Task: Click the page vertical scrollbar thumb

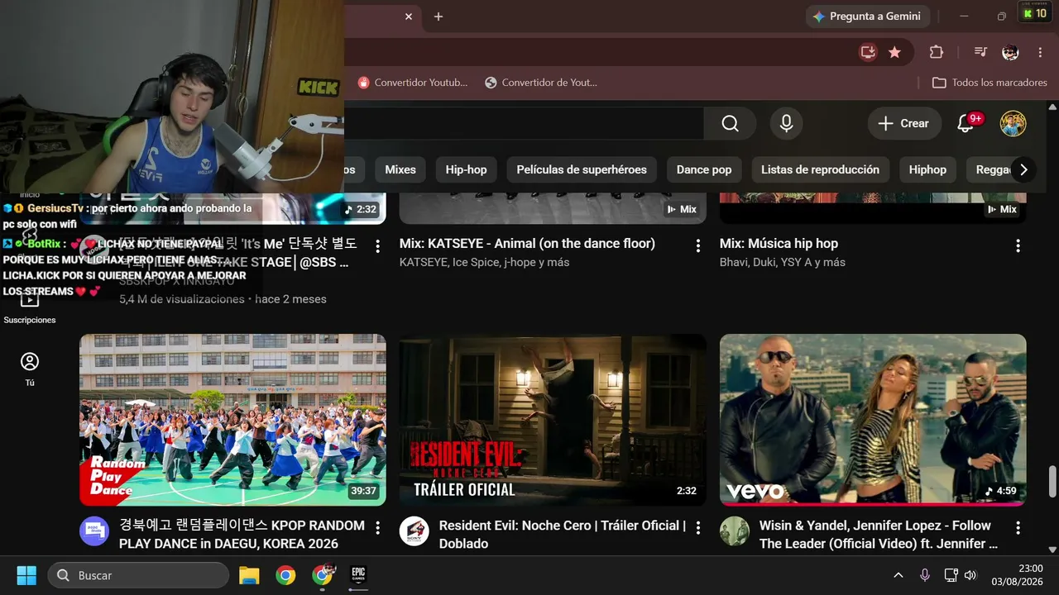Action: point(1052,482)
